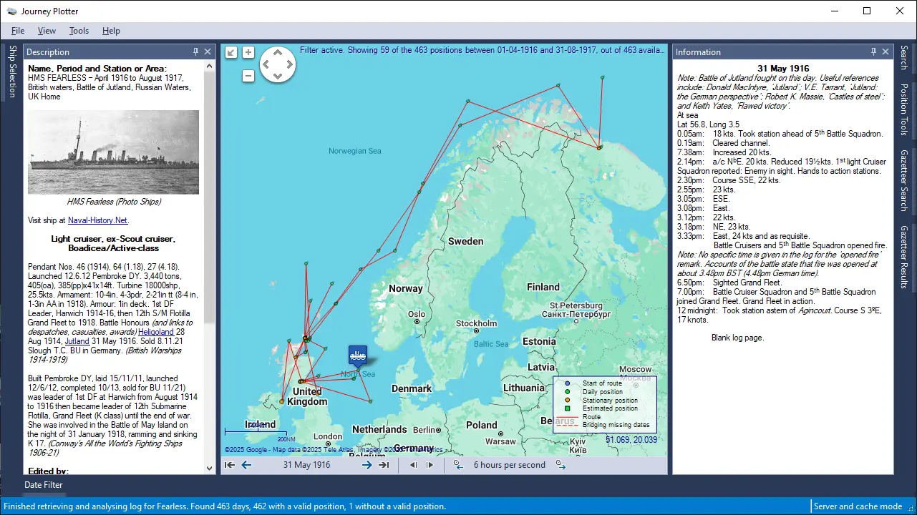Step to the next day's position
Image resolution: width=917 pixels, height=515 pixels.
(367, 465)
